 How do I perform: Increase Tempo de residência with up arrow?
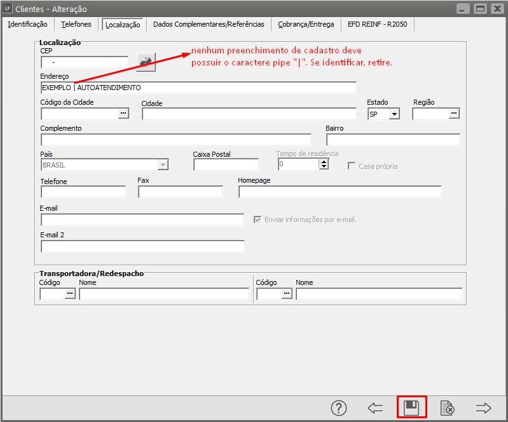click(324, 162)
